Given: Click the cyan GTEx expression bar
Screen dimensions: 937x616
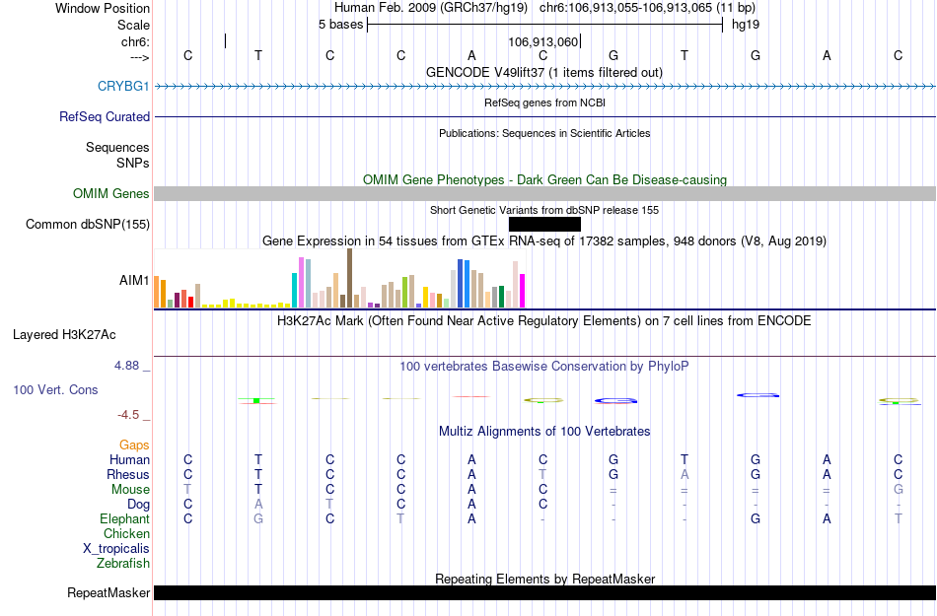Looking at the screenshot, I should (x=294, y=290).
